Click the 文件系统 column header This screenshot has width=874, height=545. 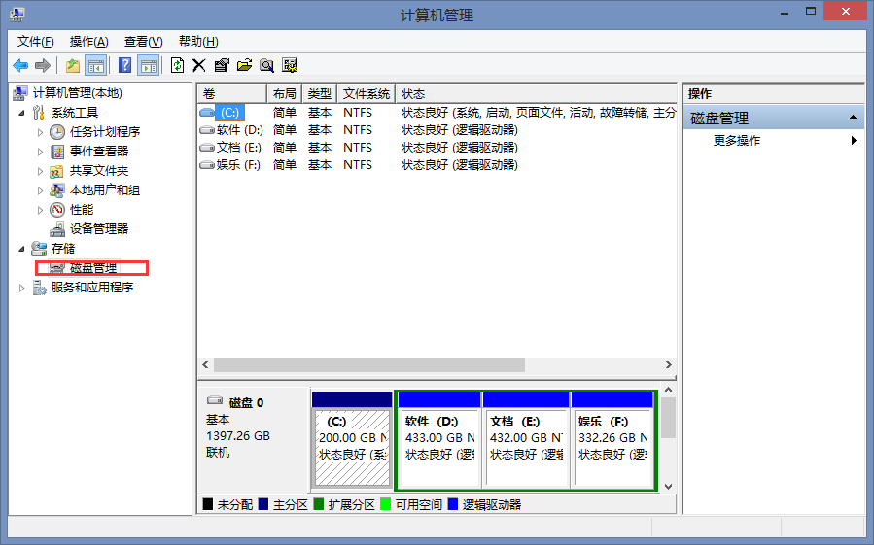coord(367,94)
